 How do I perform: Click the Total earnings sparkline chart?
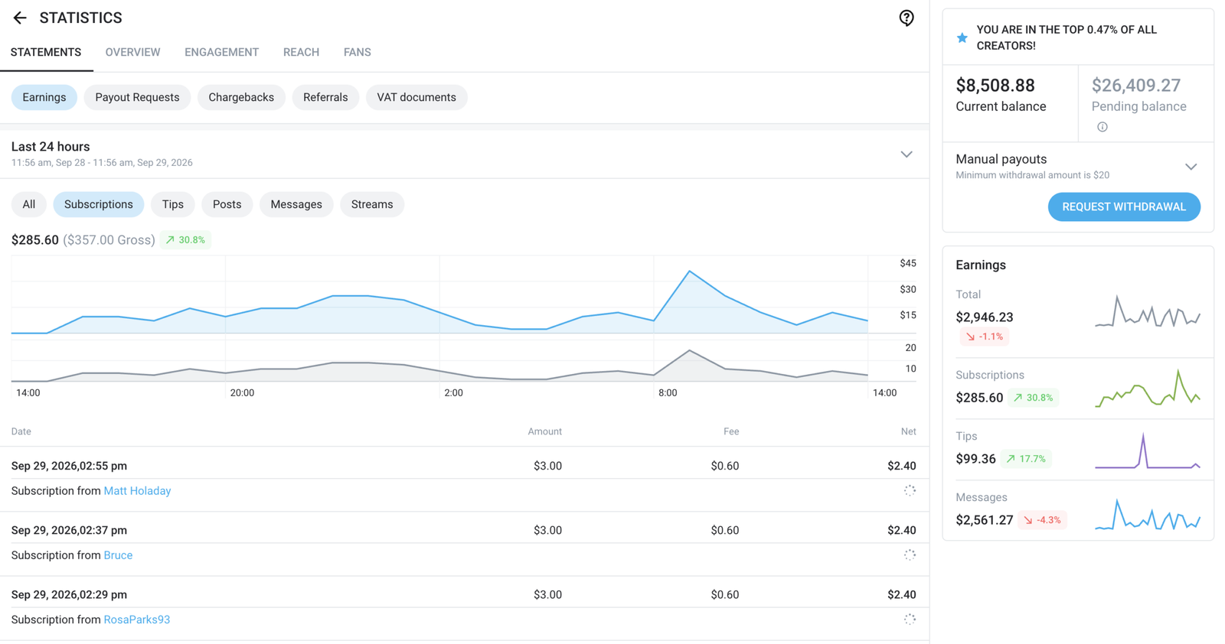coord(1148,311)
